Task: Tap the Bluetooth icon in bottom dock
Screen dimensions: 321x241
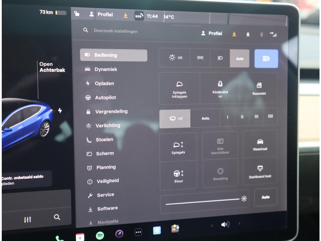Action: [x=157, y=230]
